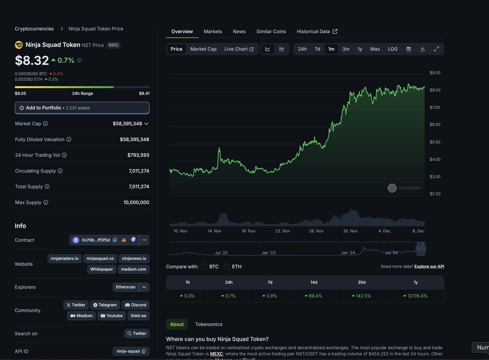Search on Twitter button

tap(137, 334)
